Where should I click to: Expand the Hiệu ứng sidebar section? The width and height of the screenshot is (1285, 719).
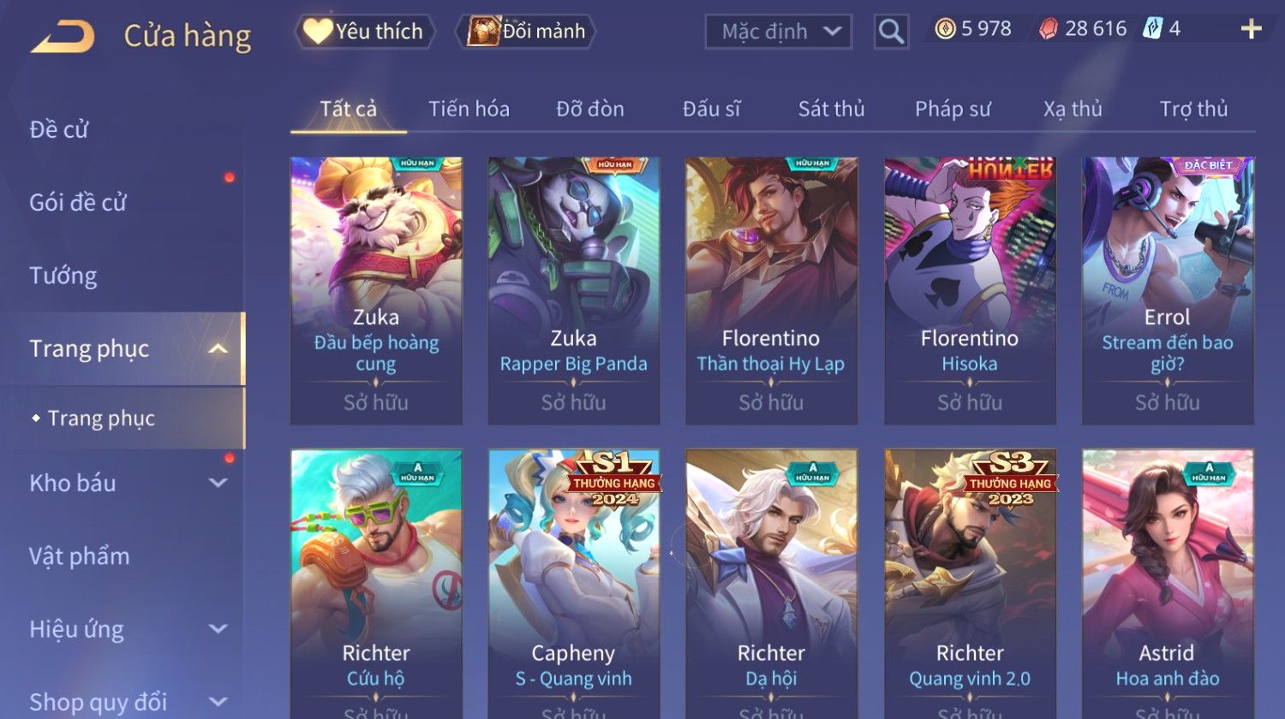[x=218, y=629]
